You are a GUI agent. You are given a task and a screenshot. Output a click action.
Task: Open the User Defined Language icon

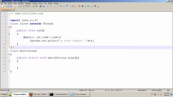70,6
